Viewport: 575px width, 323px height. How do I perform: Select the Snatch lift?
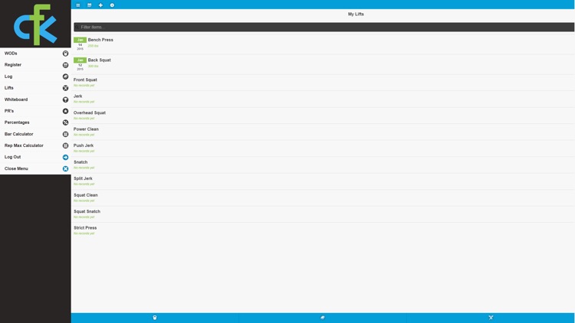coord(323,165)
